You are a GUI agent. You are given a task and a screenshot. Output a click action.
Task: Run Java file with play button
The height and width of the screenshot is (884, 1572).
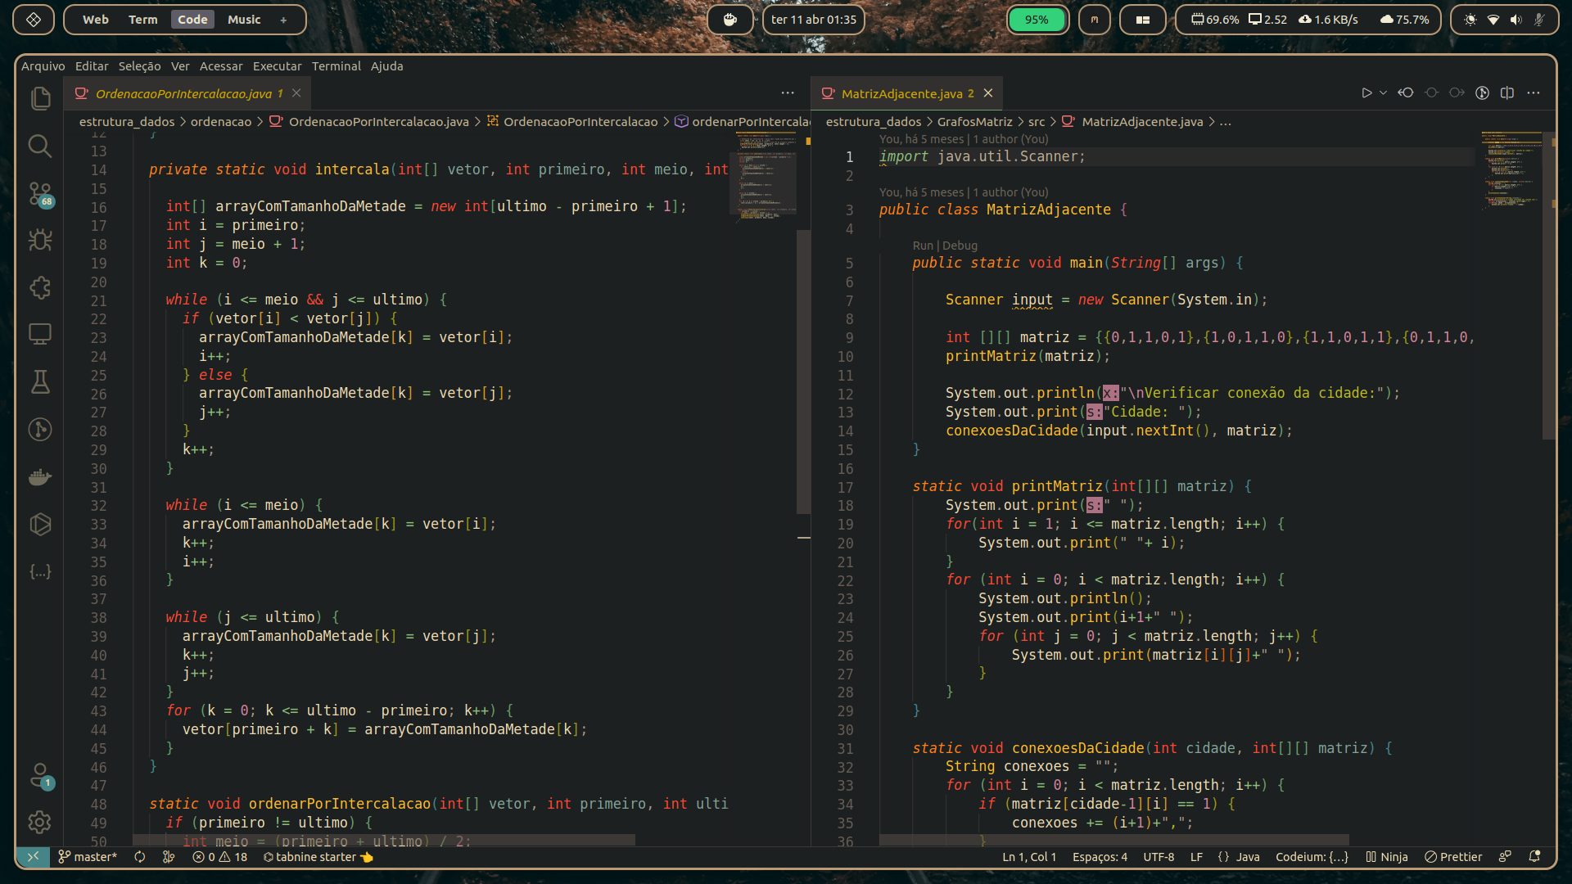coord(1366,93)
